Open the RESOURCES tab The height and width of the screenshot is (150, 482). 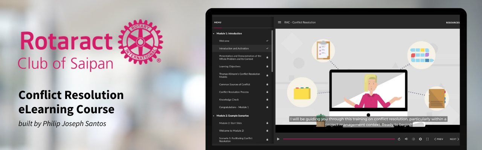(453, 22)
